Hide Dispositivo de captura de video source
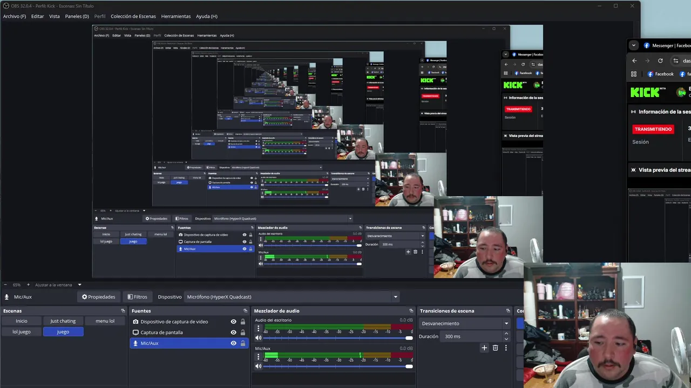This screenshot has height=388, width=691. 233,322
